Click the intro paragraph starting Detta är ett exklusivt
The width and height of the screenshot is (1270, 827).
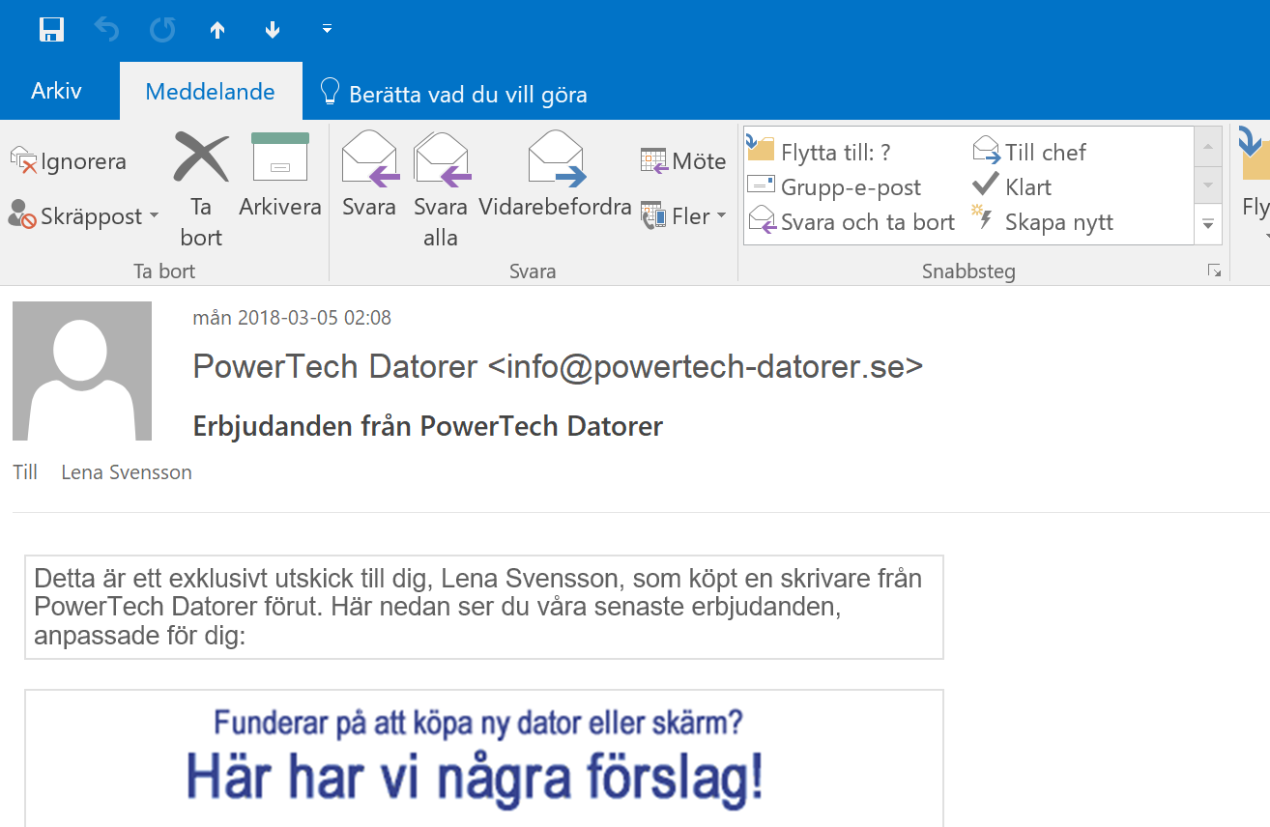click(x=483, y=607)
